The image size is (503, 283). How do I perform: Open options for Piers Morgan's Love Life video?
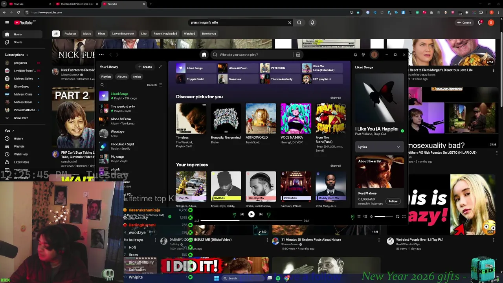(494, 70)
